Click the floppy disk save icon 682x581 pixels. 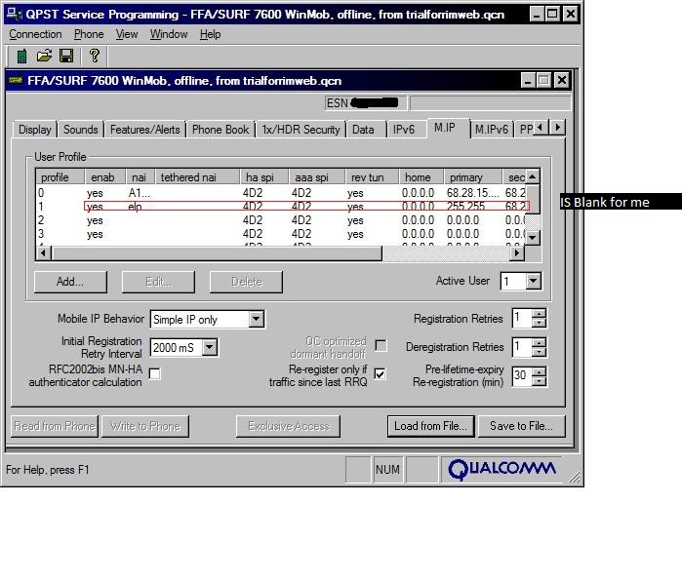pos(66,57)
